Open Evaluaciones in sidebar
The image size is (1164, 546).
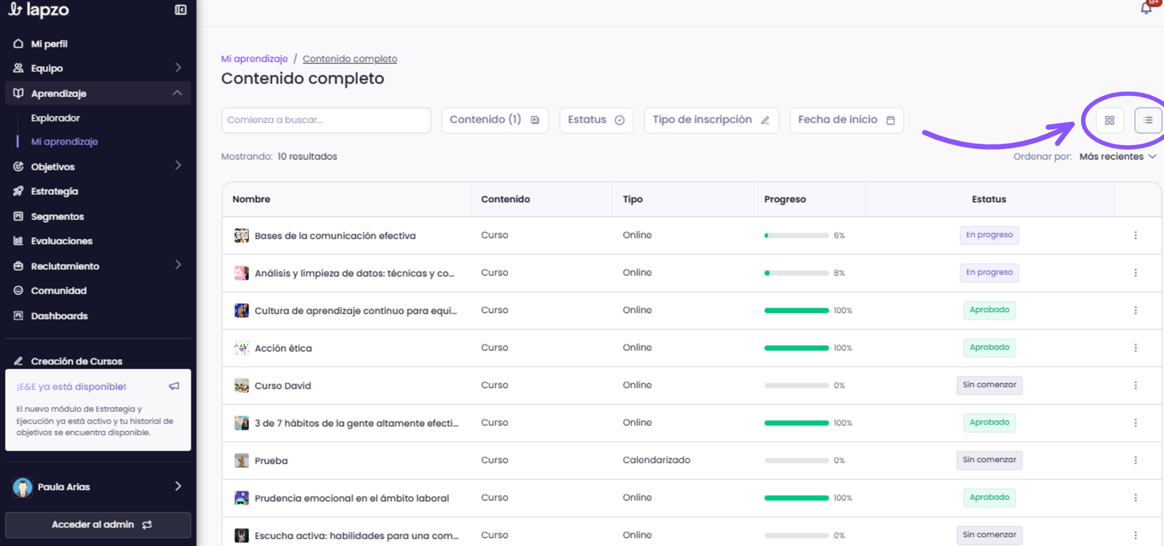click(x=61, y=241)
